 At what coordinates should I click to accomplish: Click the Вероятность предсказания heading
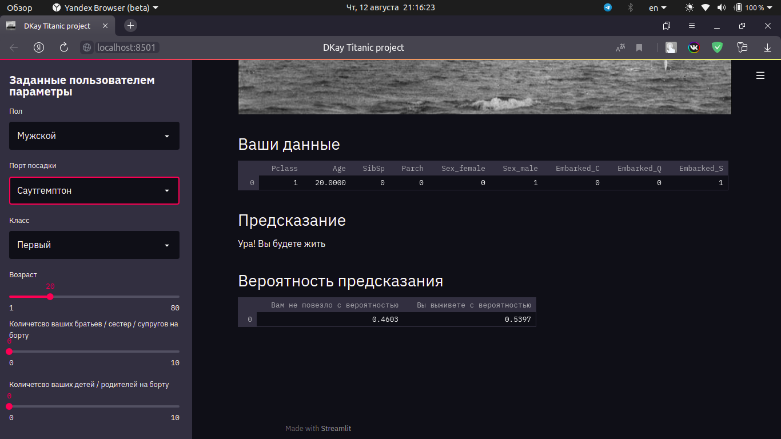click(341, 281)
